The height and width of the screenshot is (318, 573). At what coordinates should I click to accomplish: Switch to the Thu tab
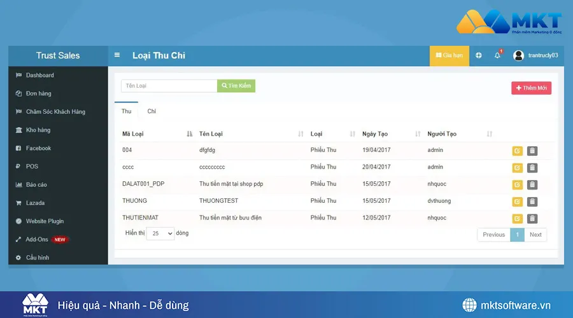pos(127,111)
